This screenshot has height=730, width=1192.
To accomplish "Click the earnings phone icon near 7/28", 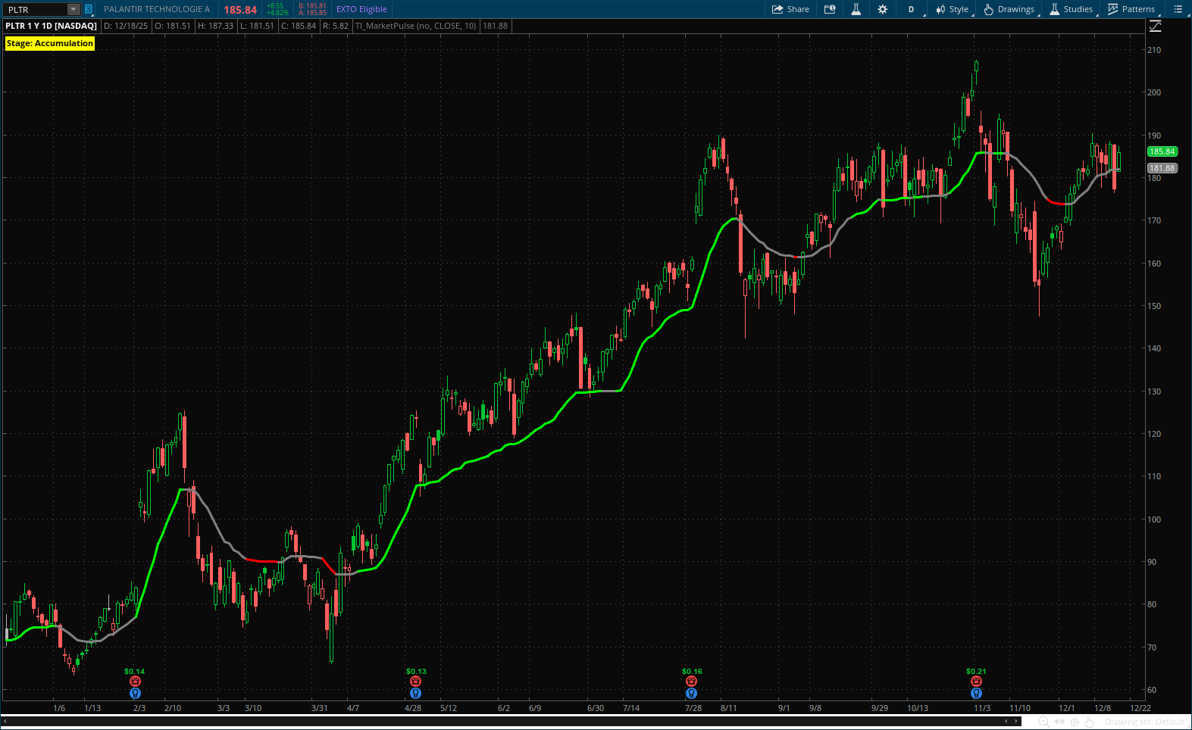I will (x=691, y=682).
